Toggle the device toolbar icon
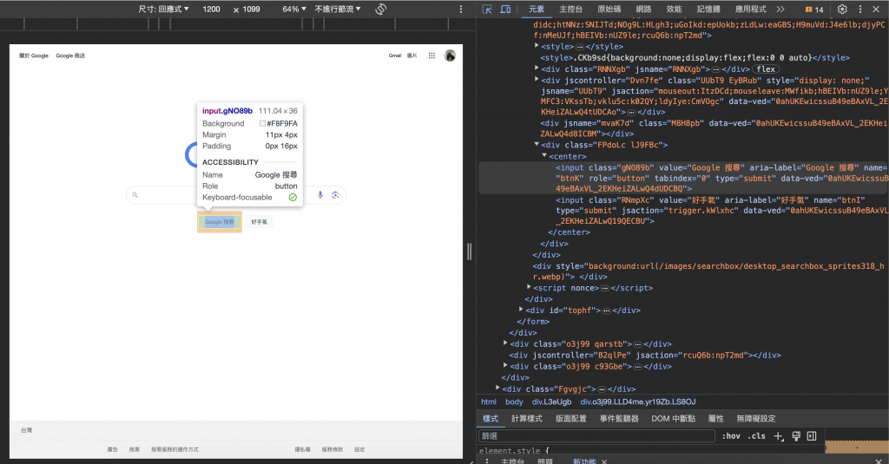The height and width of the screenshot is (464, 889). click(x=505, y=9)
